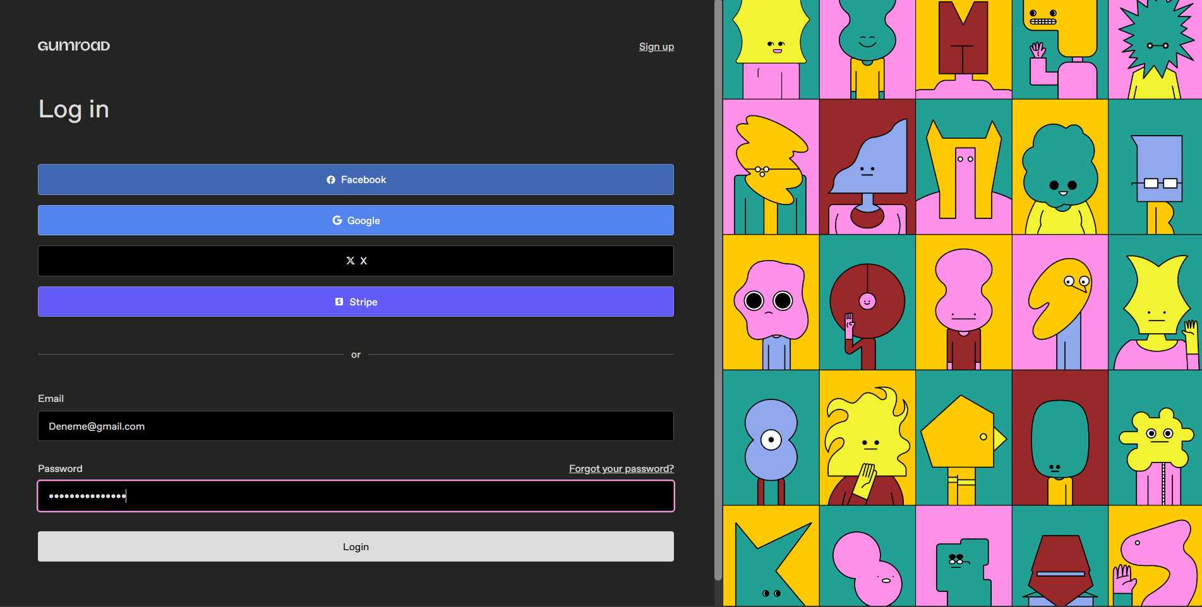
Task: Focus the Email input field
Action: 356,426
